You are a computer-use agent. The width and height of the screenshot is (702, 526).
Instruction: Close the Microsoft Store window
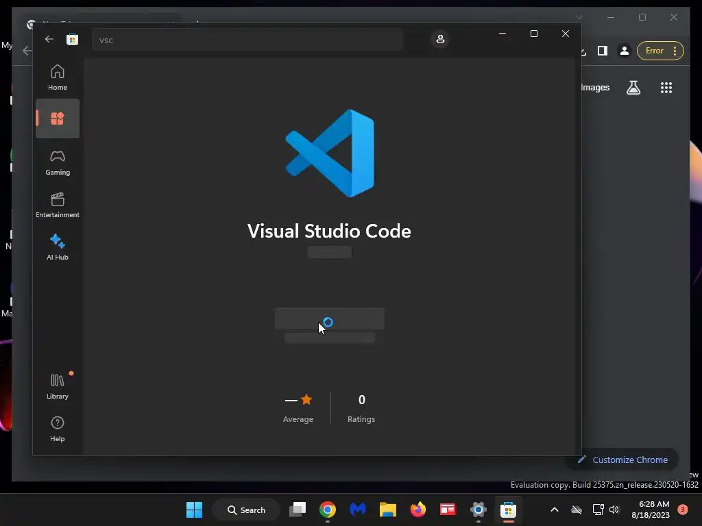coord(566,34)
